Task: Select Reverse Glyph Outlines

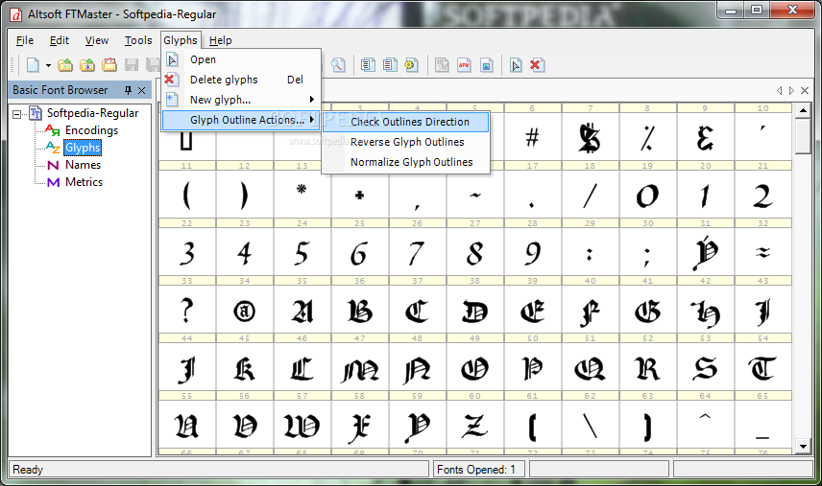Action: pyautogui.click(x=406, y=142)
